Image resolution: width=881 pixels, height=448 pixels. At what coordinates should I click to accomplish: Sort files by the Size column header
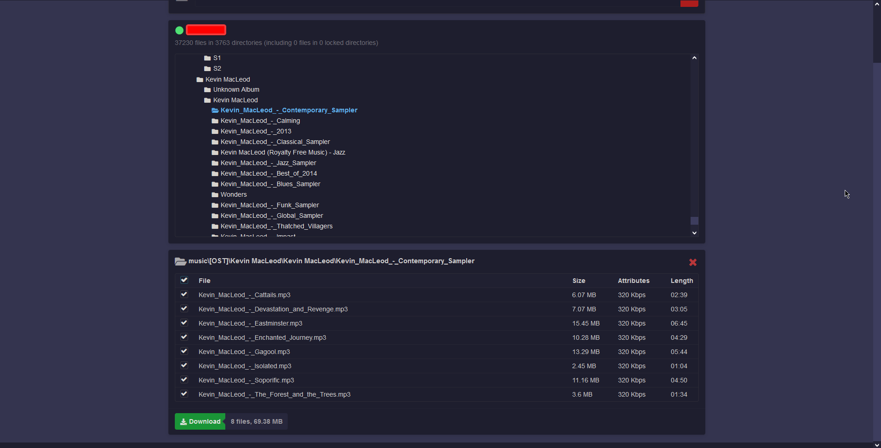coord(578,281)
